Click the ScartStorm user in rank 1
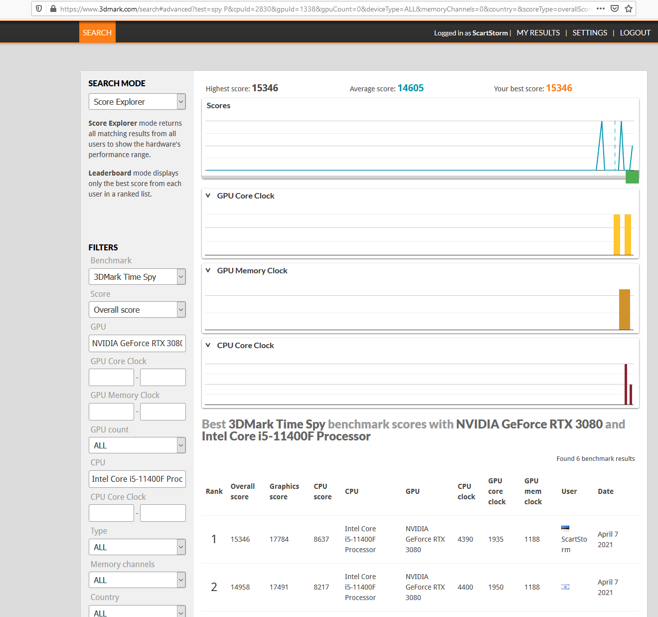The image size is (658, 617). point(574,544)
